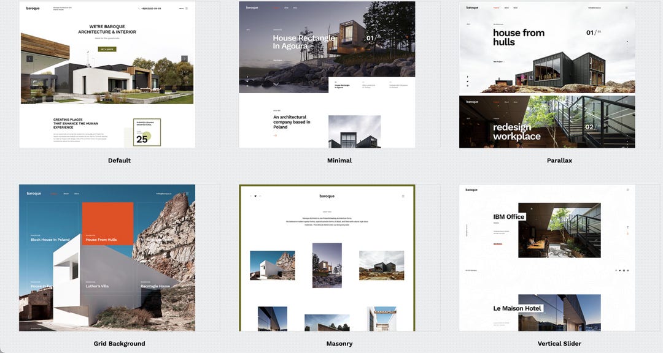Click the Twitter icon in Masonry demo header
The height and width of the screenshot is (353, 663).
pyautogui.click(x=255, y=196)
